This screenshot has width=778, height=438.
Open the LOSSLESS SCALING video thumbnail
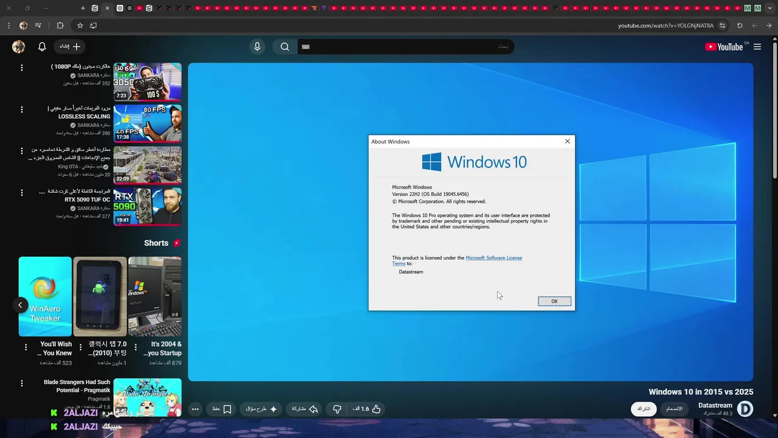[148, 123]
